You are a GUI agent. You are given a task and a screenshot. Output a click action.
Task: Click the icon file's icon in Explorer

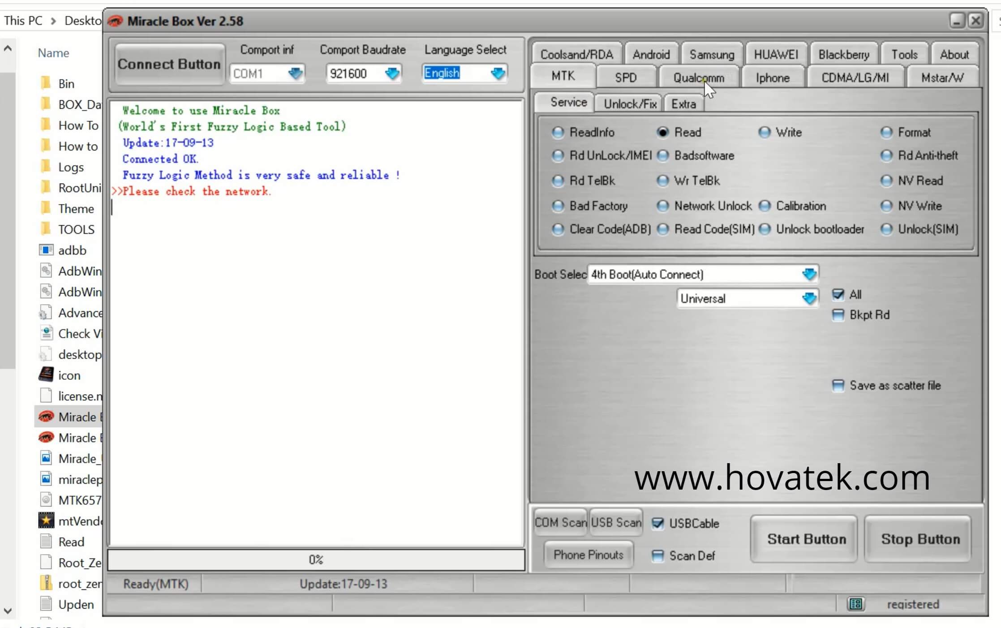click(46, 375)
